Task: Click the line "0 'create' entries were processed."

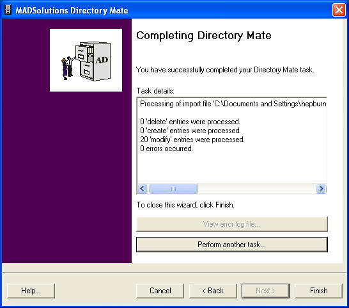Action: [190, 131]
